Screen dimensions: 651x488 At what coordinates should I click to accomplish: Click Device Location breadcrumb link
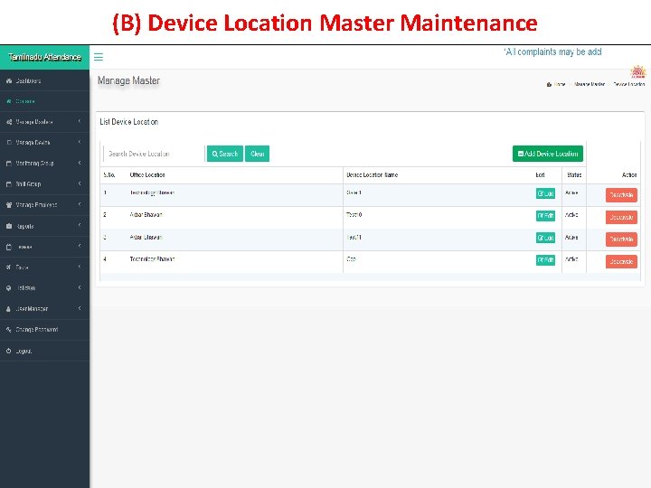629,84
